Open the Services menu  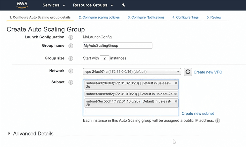[x=54, y=5]
